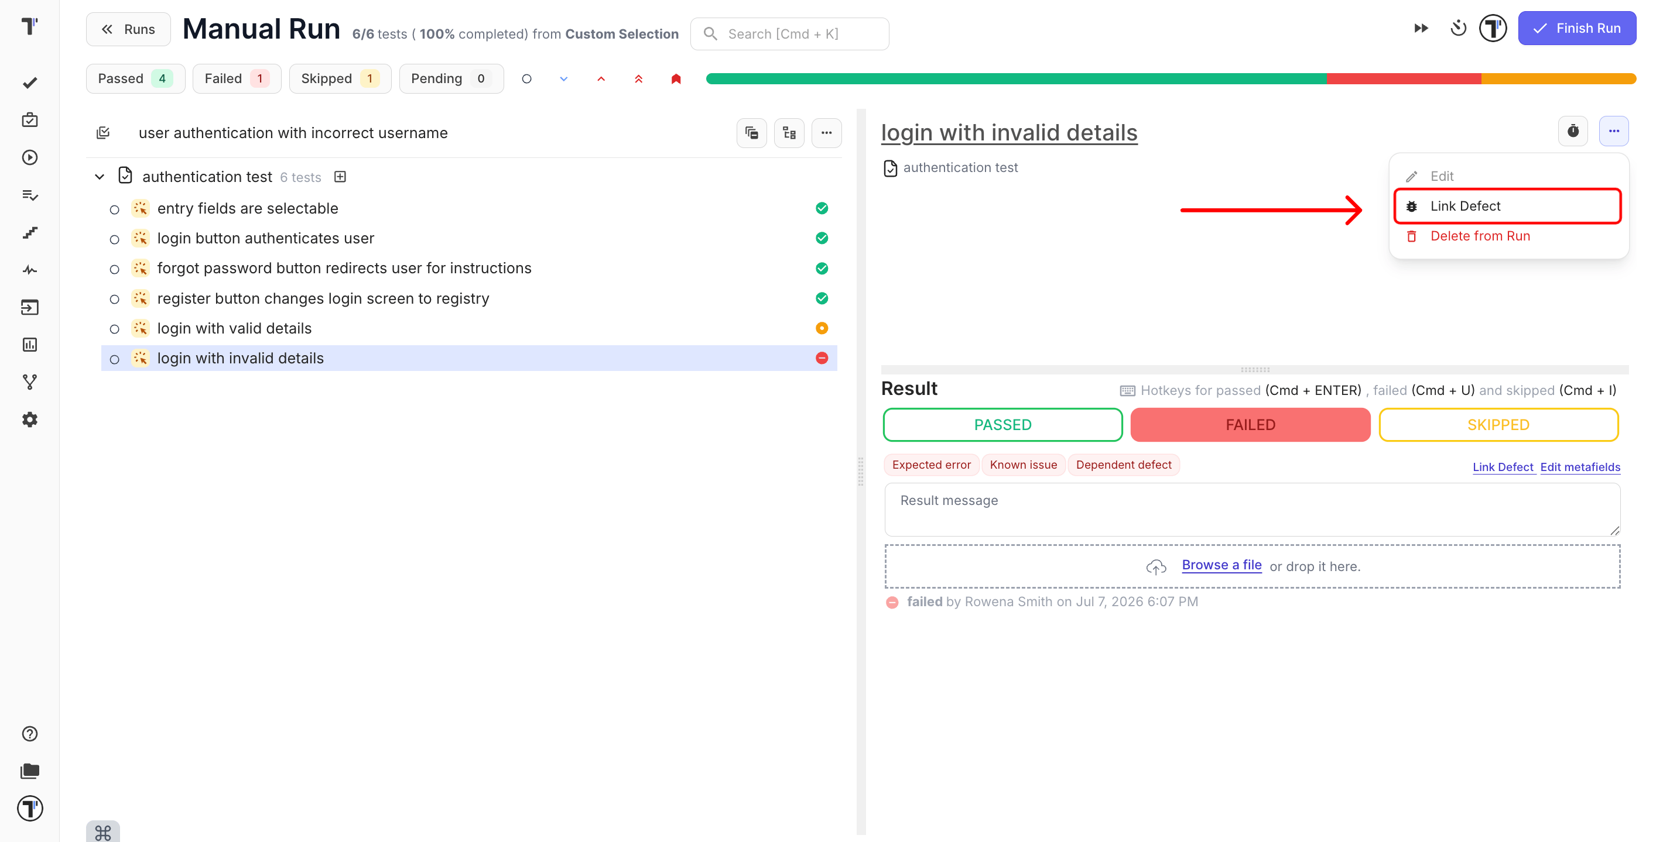Open the pulse activity icon in sidebar

30,270
